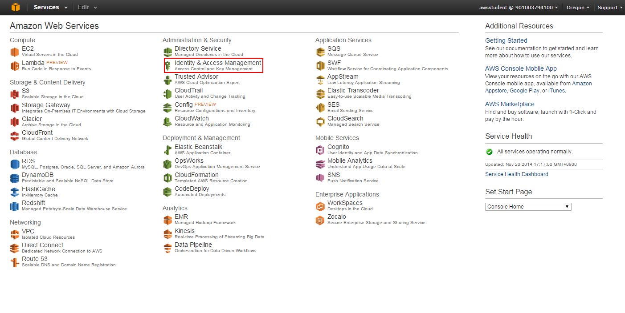Image resolution: width=625 pixels, height=313 pixels.
Task: Open the Console Home start page dropdown
Action: click(528, 207)
